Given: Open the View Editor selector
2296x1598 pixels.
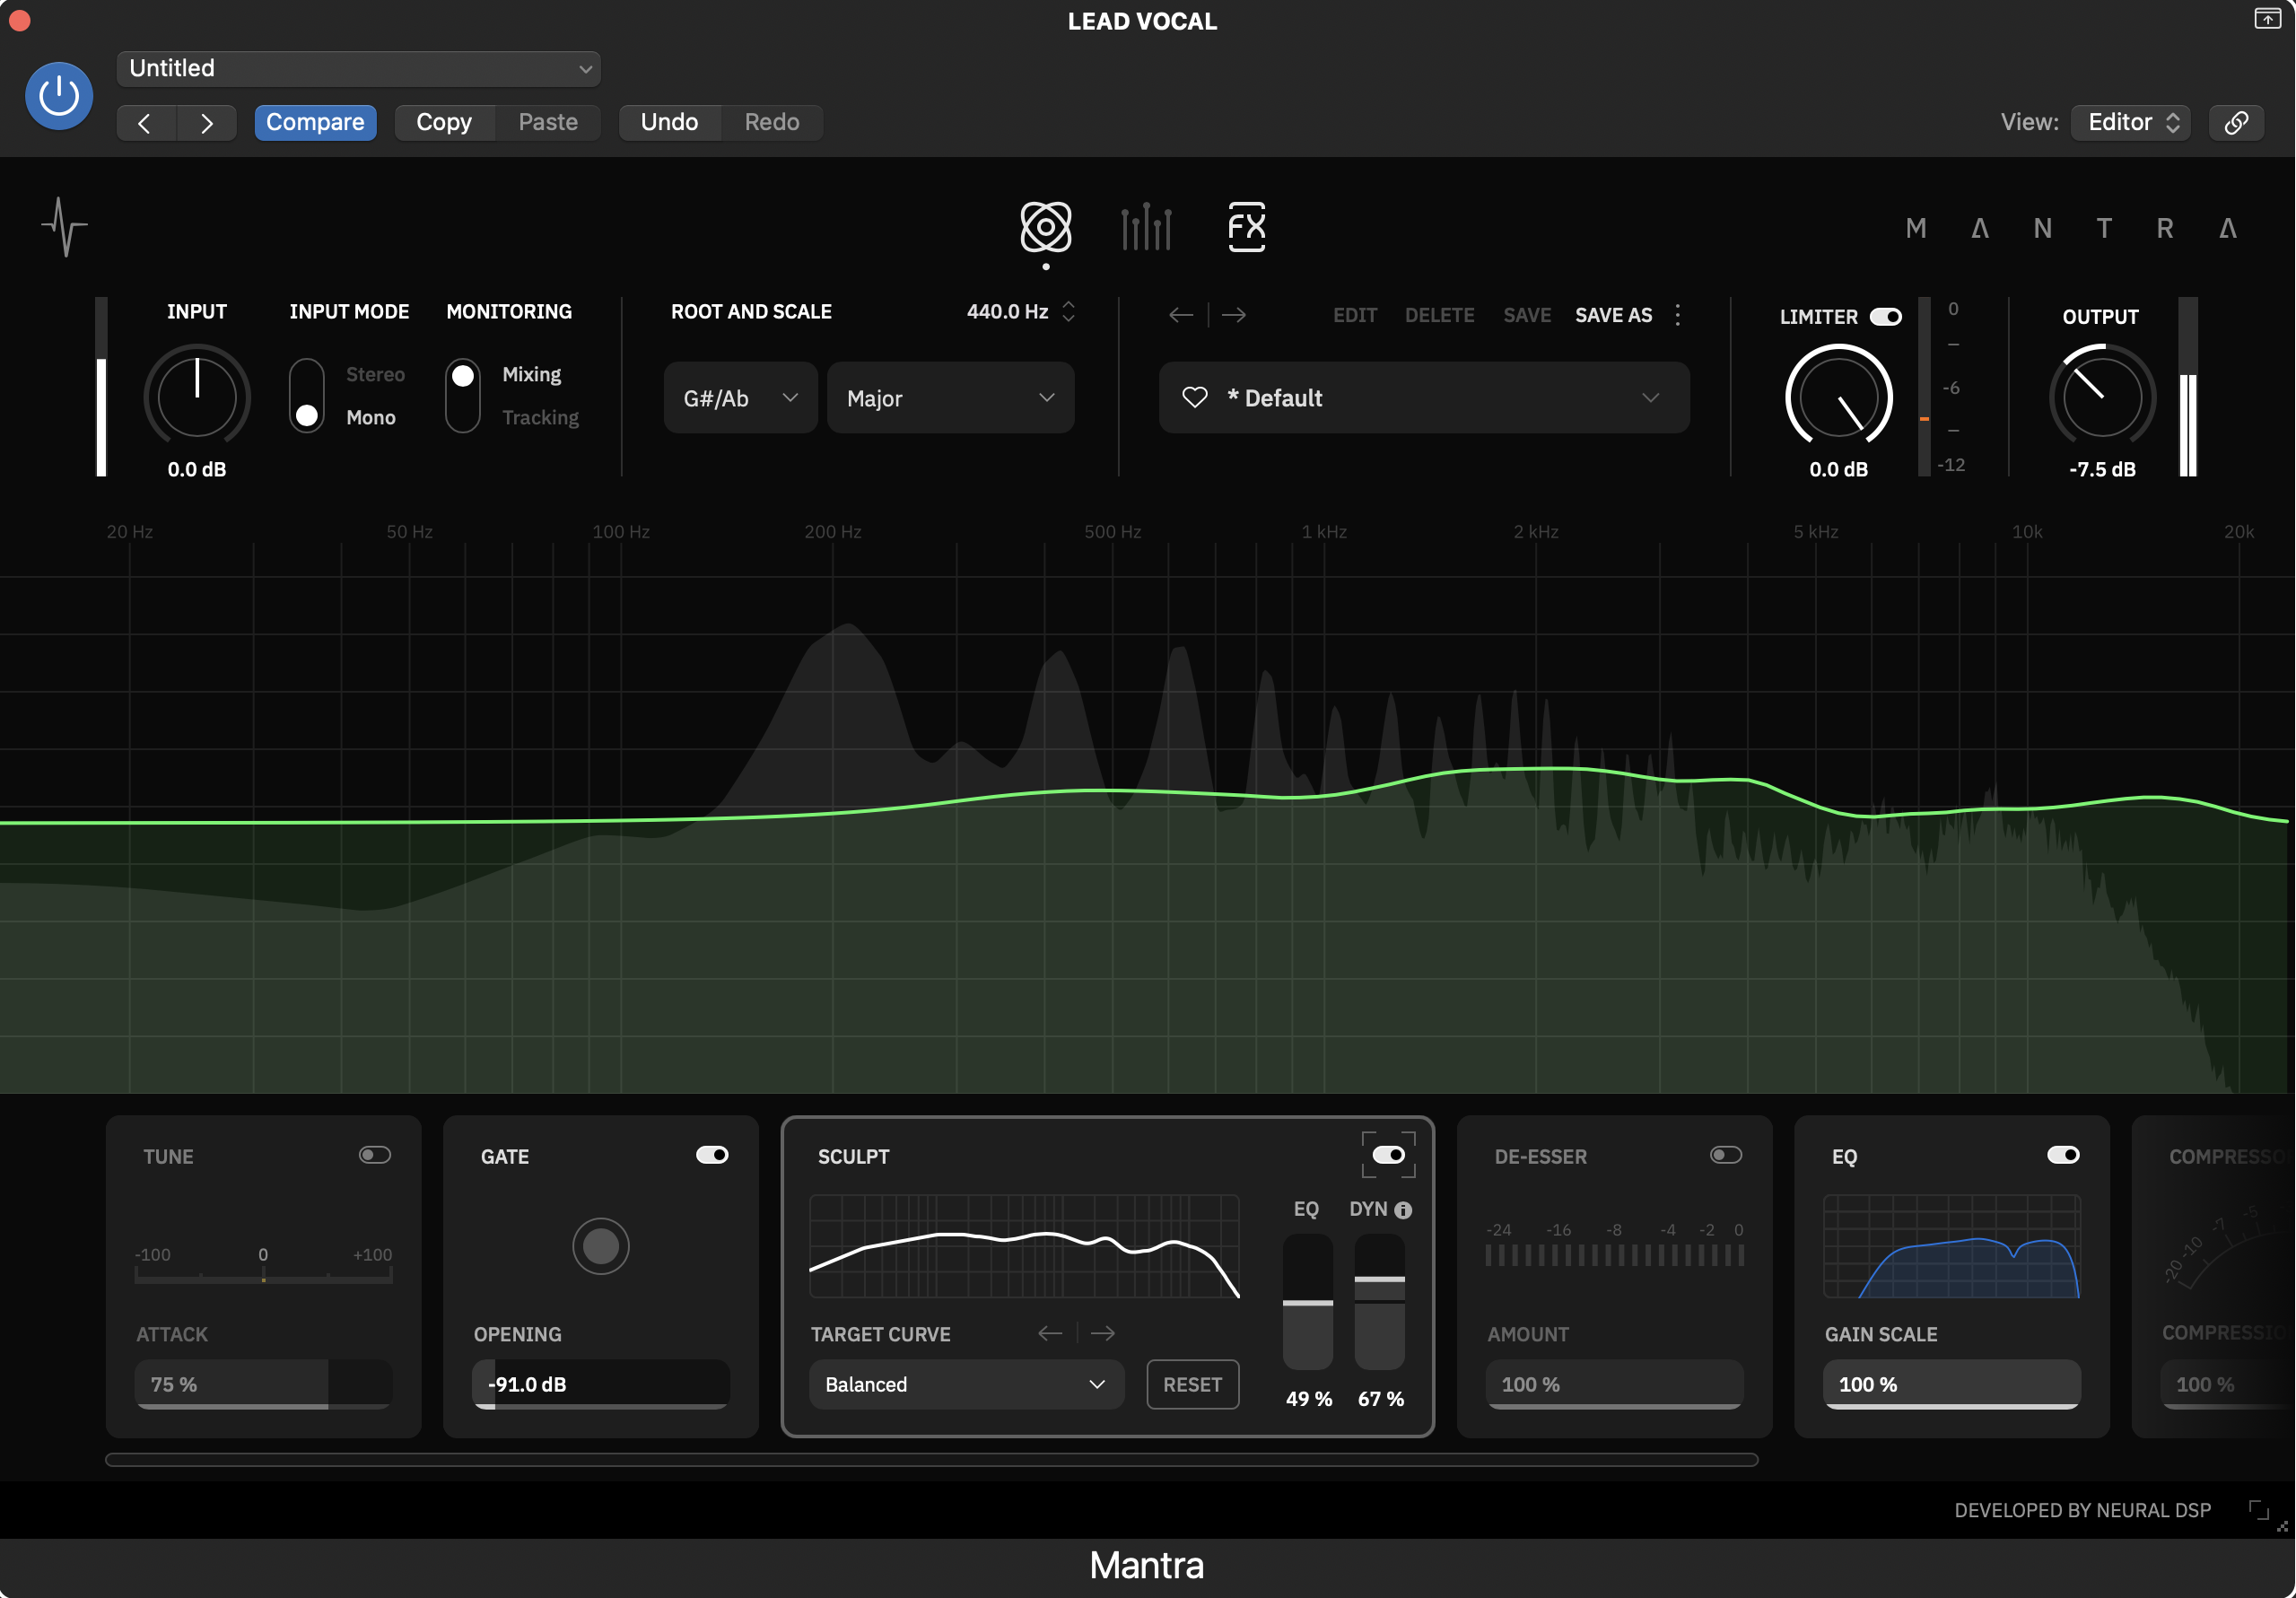Looking at the screenshot, I should pyautogui.click(x=2131, y=122).
